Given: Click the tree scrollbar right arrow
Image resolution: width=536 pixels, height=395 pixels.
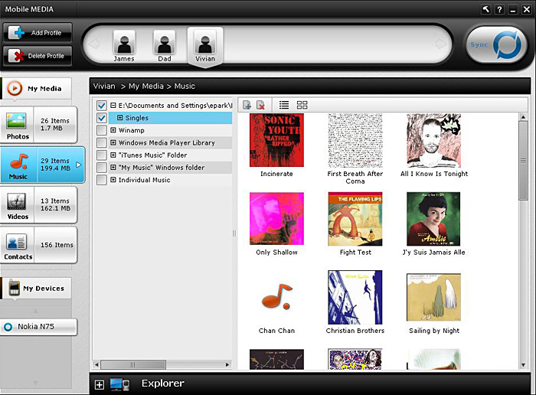Looking at the screenshot, I should click(x=227, y=364).
